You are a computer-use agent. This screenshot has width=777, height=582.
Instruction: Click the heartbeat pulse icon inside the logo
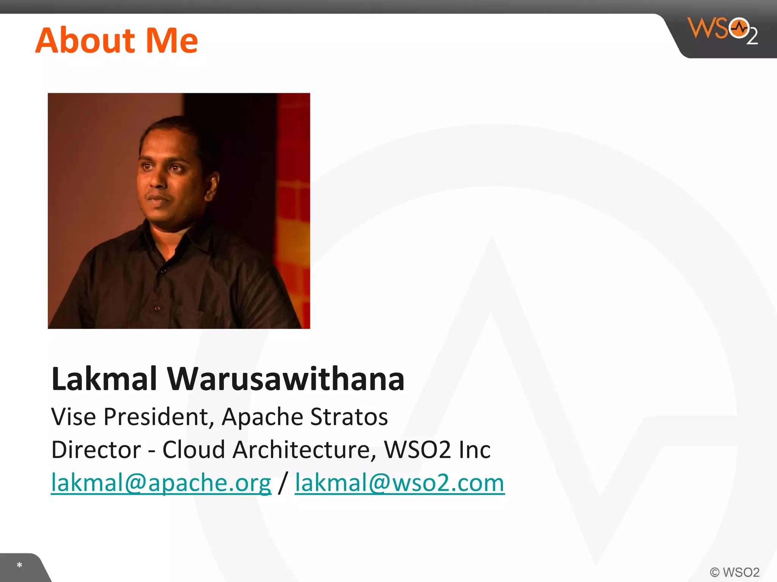point(739,28)
